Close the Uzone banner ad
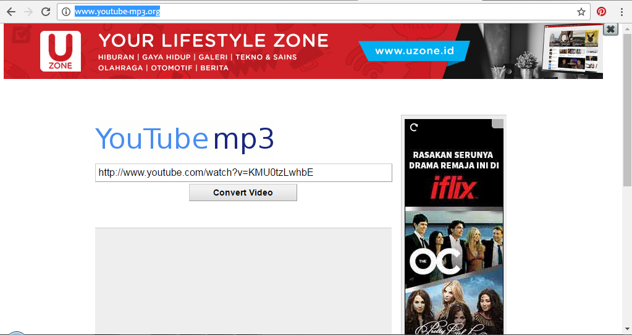632x335 pixels. pos(610,29)
